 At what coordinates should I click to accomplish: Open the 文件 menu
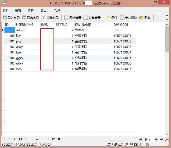tap(6, 10)
